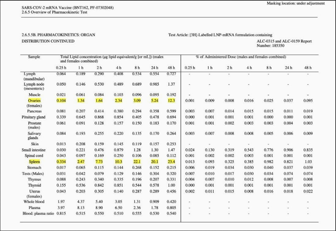
Task: Select the highlighted 'Ovaries' row label
Action: [x=34, y=101]
